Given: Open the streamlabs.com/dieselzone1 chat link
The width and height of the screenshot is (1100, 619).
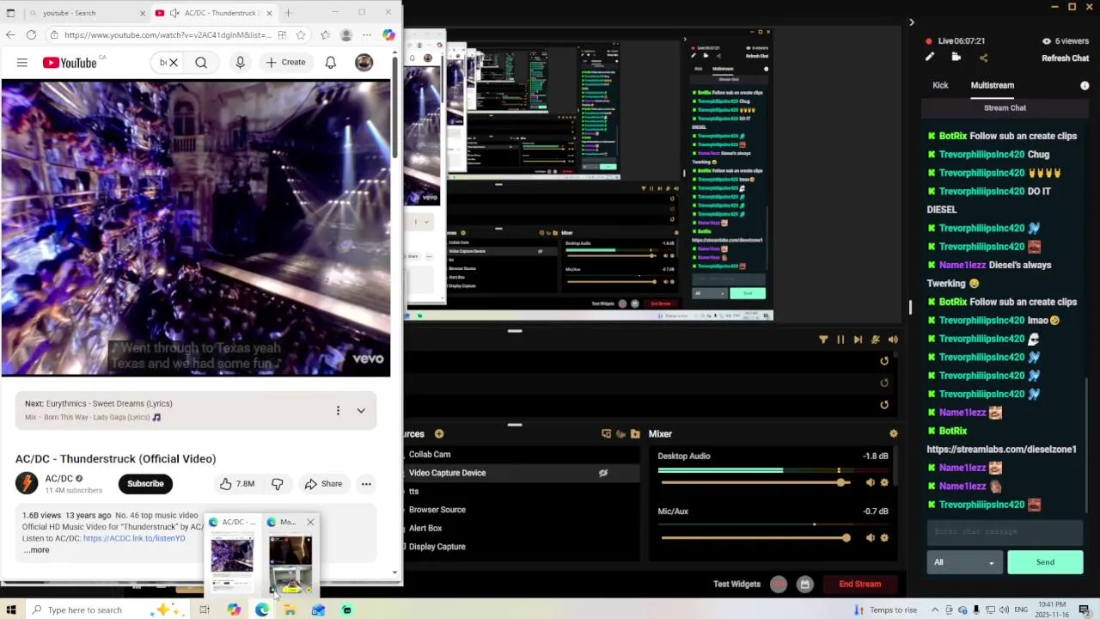Looking at the screenshot, I should click(1001, 449).
